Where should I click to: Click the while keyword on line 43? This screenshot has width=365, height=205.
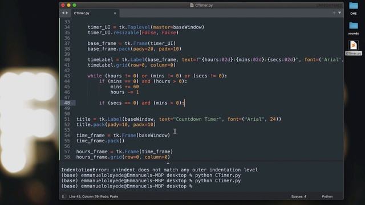(x=95, y=76)
